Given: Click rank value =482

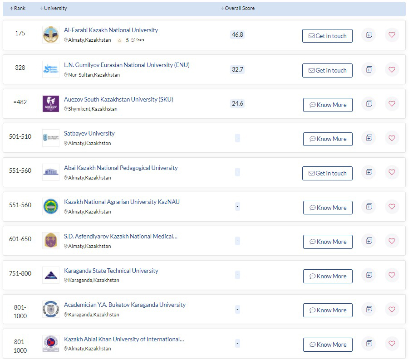Looking at the screenshot, I should (20, 102).
